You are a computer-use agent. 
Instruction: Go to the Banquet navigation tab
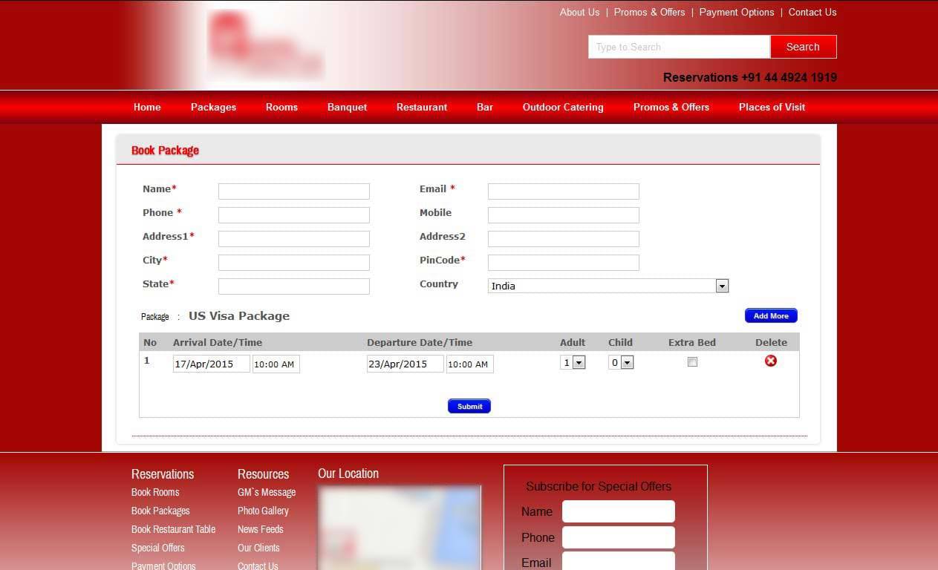[x=347, y=107]
